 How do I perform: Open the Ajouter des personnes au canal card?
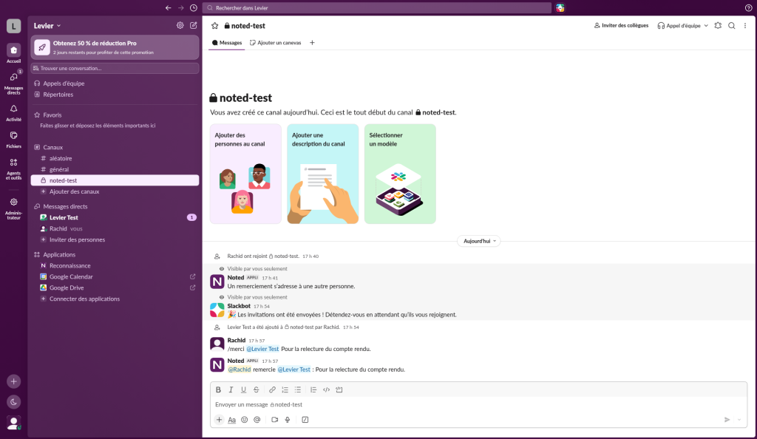[x=245, y=174]
